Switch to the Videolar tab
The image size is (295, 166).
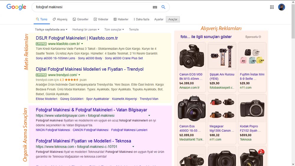click(x=101, y=19)
